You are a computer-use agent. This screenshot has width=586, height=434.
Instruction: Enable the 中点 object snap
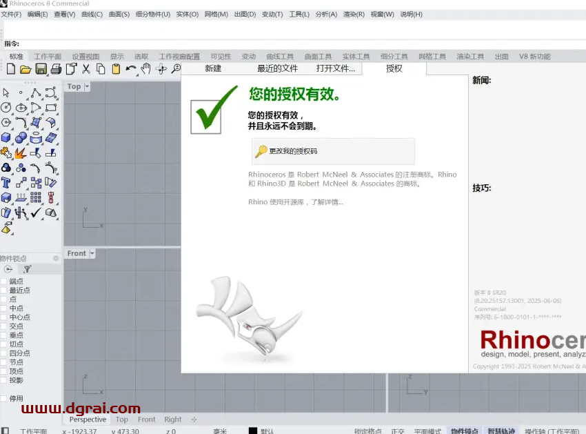coord(3,308)
